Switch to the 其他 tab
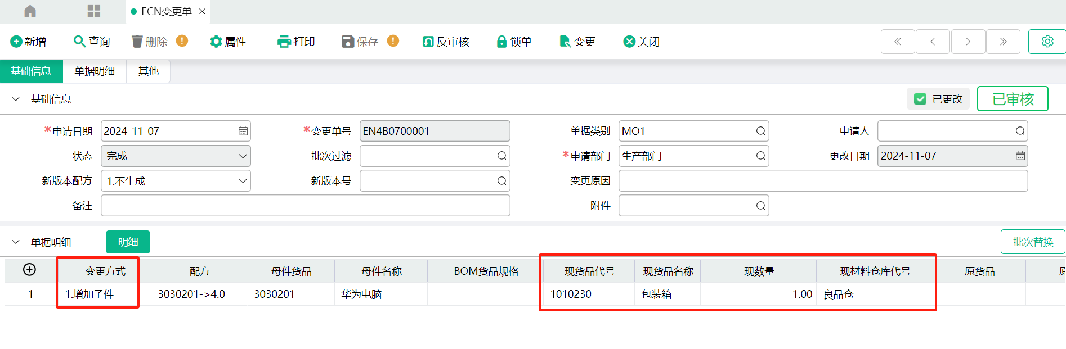The width and height of the screenshot is (1066, 349). (149, 71)
